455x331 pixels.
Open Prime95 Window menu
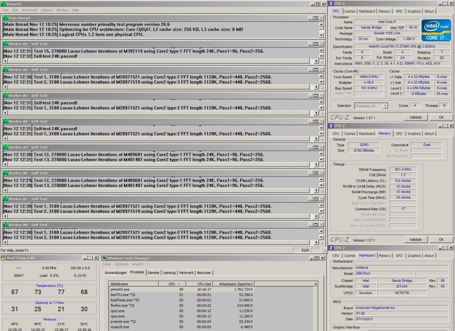click(x=62, y=10)
